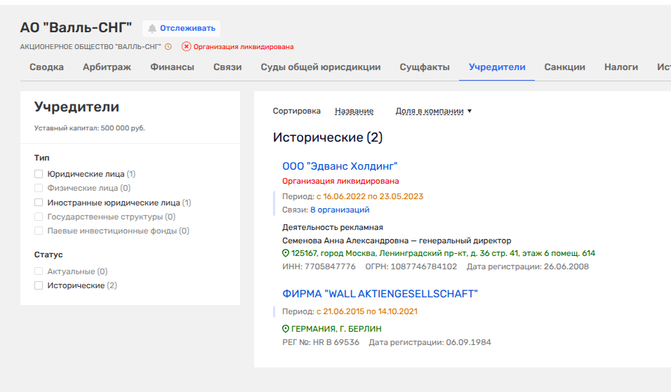This screenshot has width=671, height=392.
Task: Open ООО "Эдванс Холдинг" company link
Action: click(x=340, y=166)
